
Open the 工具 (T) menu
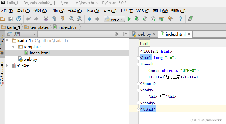pos(126,11)
